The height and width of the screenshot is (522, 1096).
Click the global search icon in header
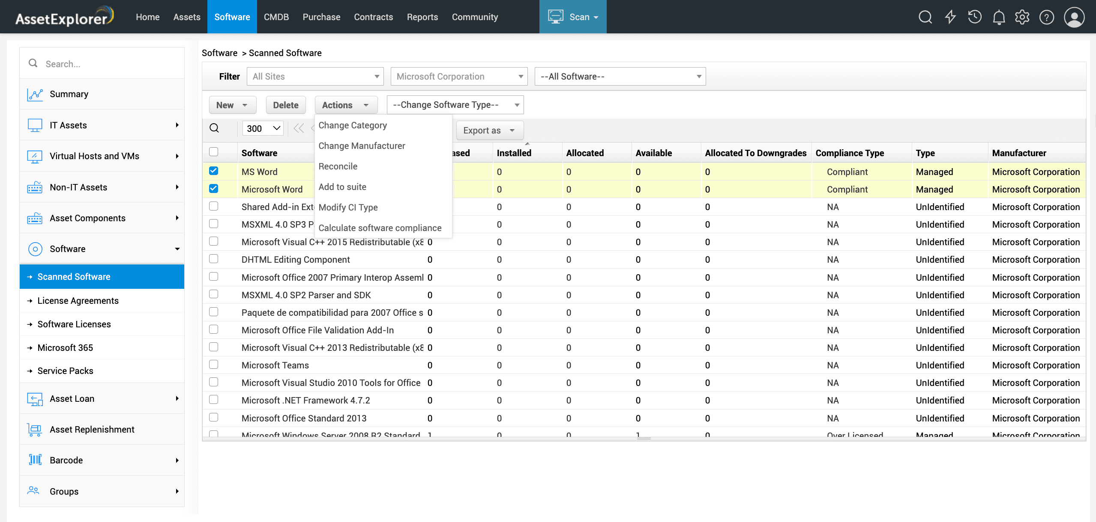point(925,17)
